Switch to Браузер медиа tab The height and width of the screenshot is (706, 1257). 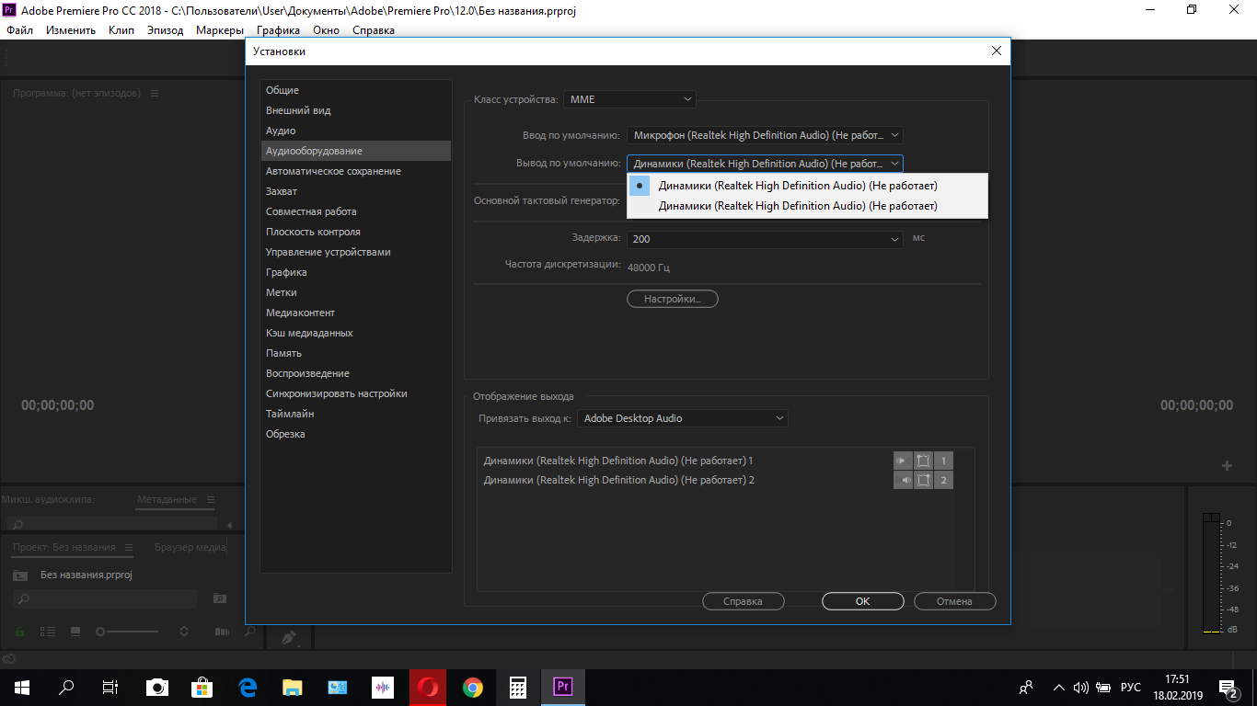pos(190,548)
